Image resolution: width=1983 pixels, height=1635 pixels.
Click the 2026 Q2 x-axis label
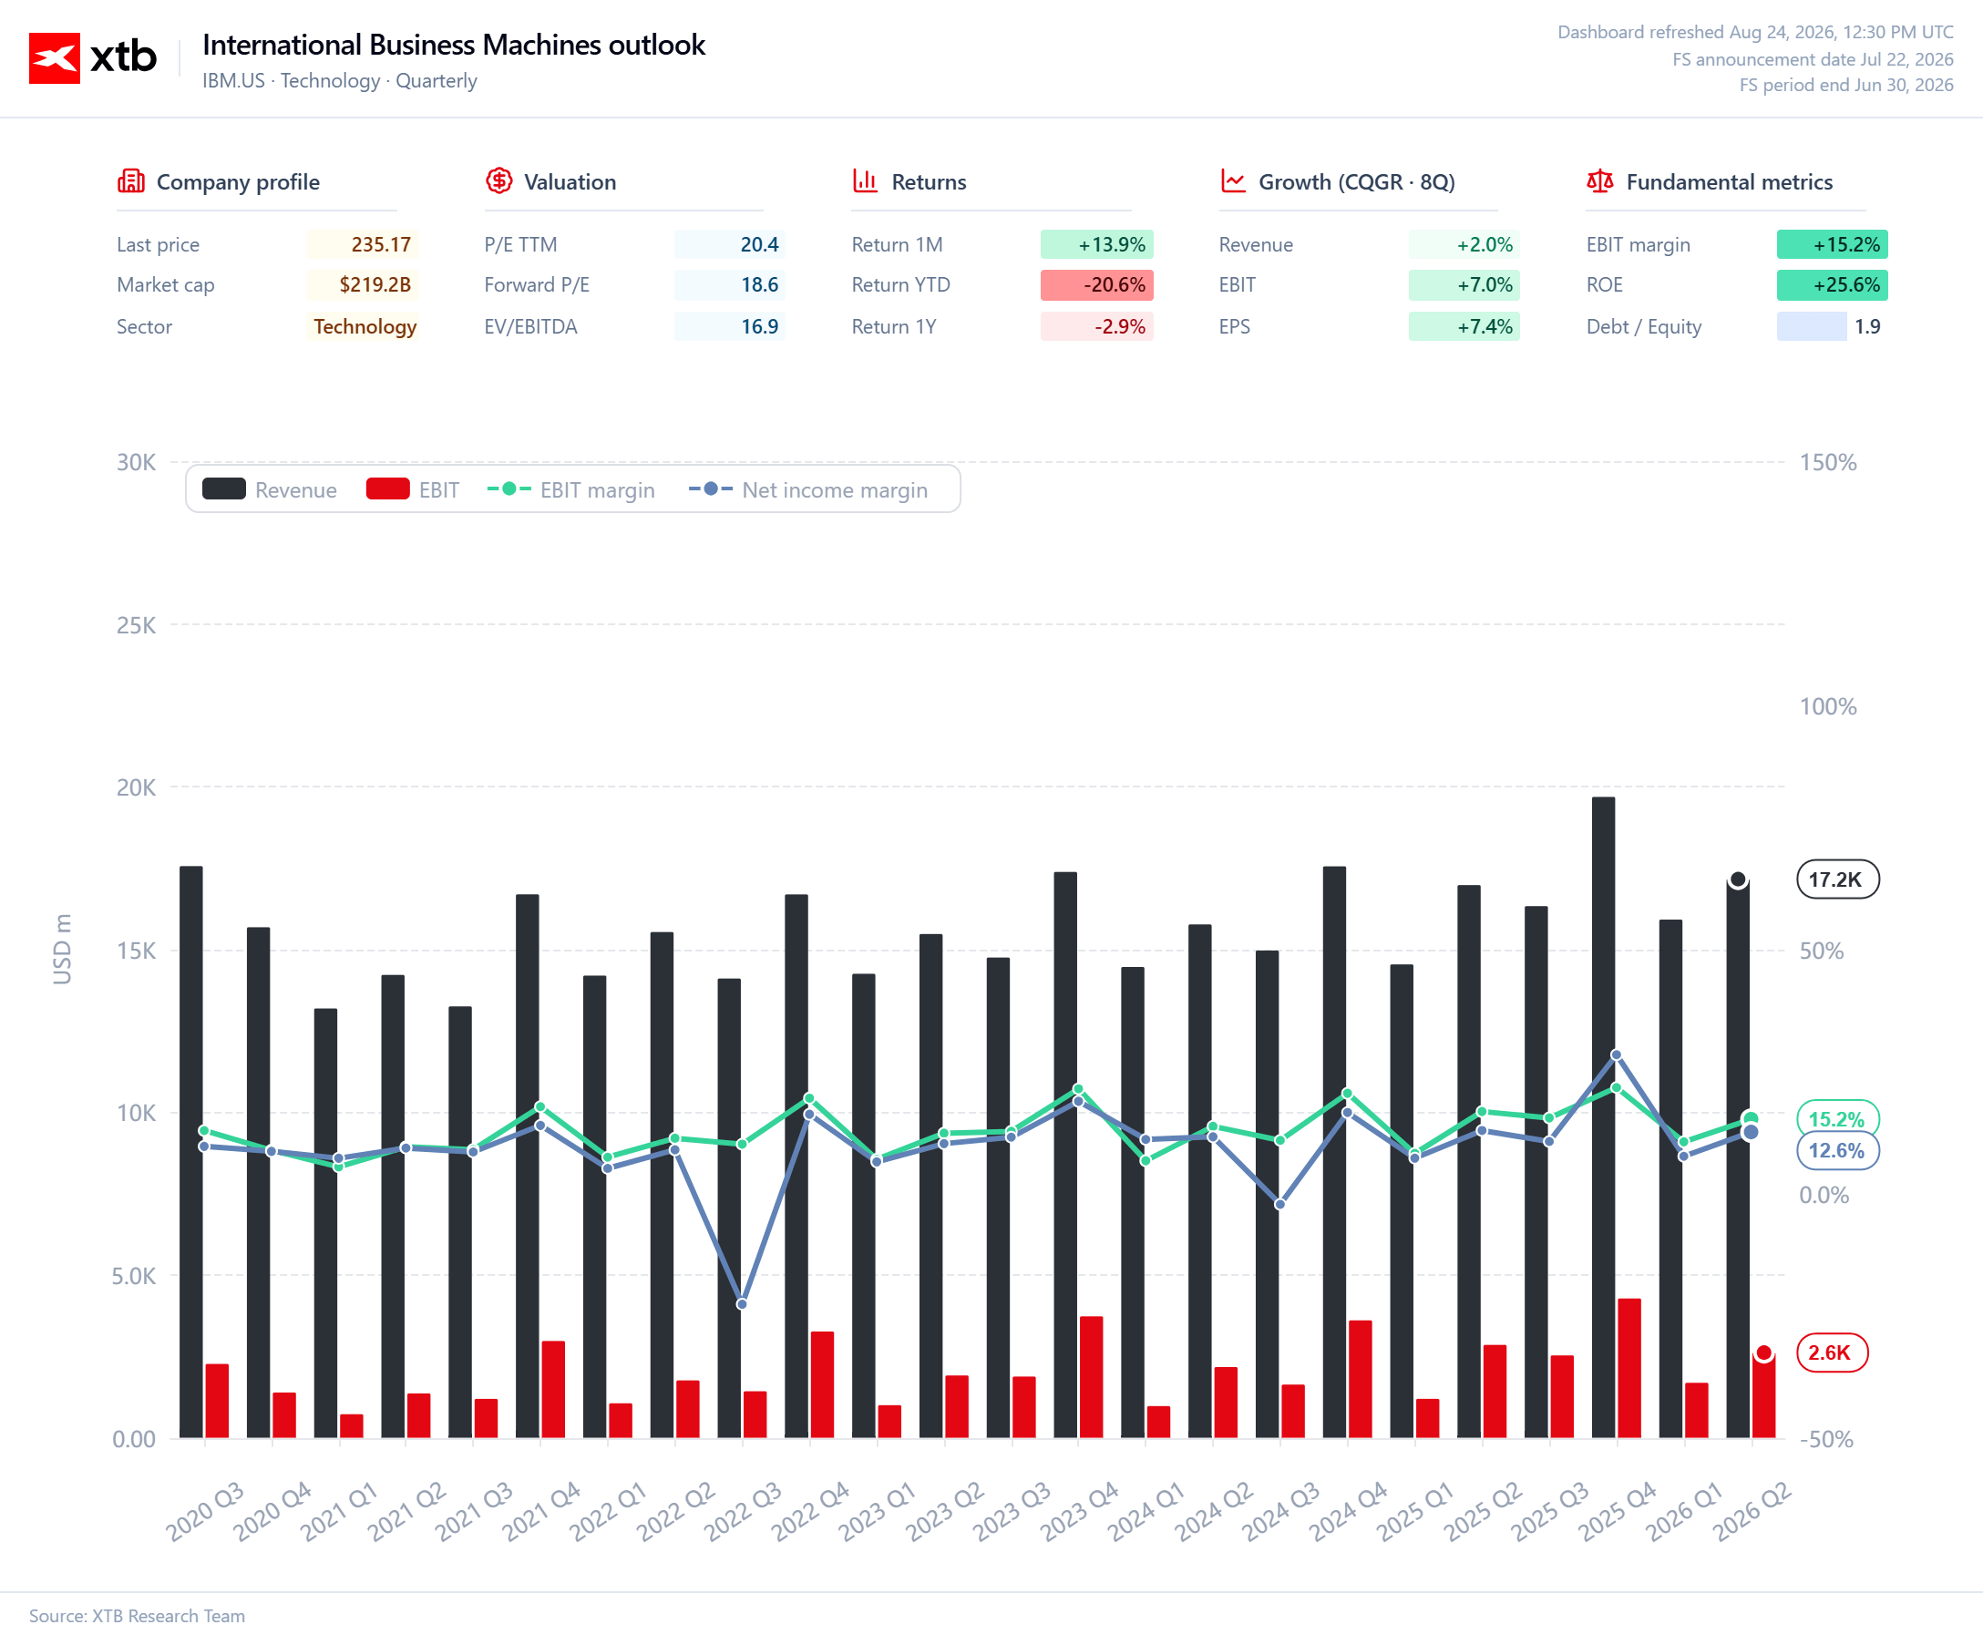coord(1752,1511)
